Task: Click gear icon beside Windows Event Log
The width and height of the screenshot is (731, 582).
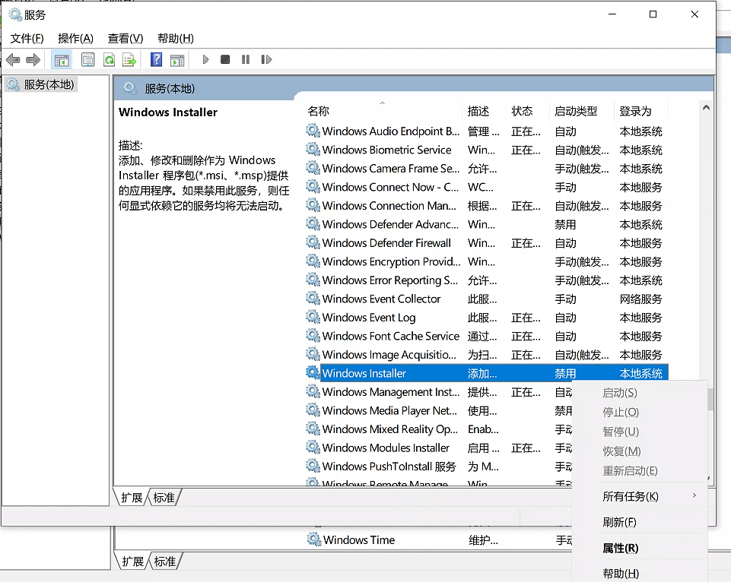Action: pyautogui.click(x=313, y=317)
